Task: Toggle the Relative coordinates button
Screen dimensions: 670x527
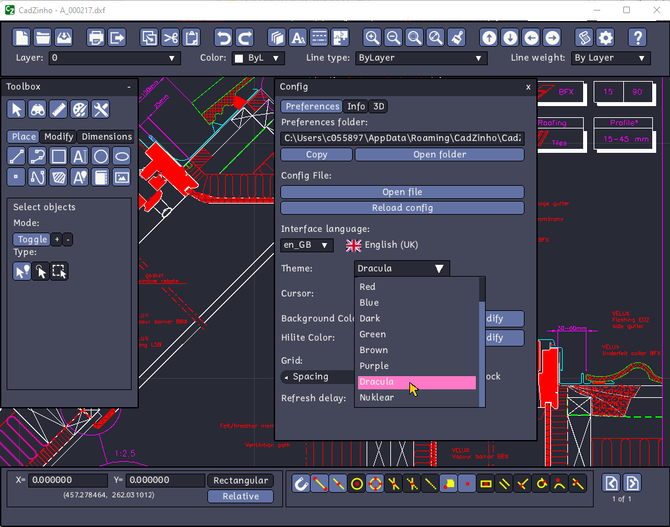Action: pos(241,496)
